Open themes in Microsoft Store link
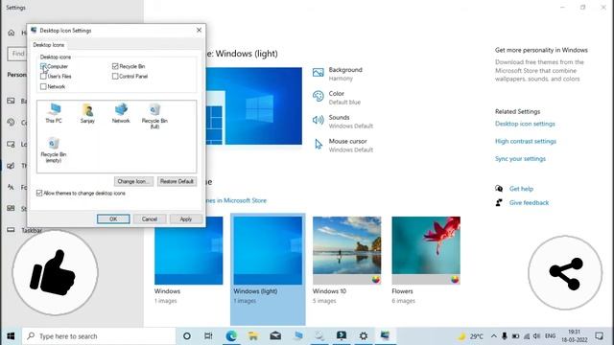The image size is (614, 345). click(236, 200)
